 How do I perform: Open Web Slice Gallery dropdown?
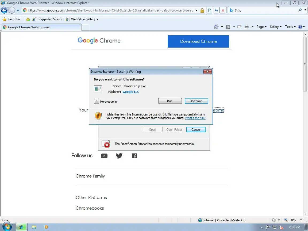point(82,19)
